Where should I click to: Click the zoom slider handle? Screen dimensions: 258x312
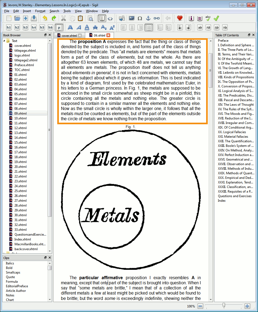click(x=224, y=306)
